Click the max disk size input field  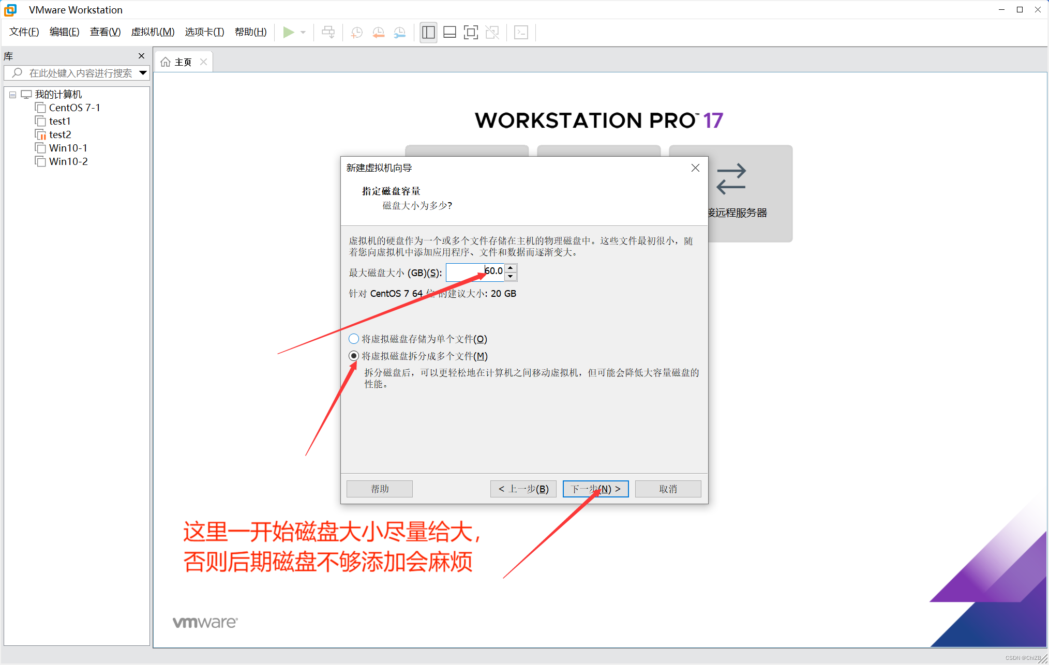pos(474,273)
